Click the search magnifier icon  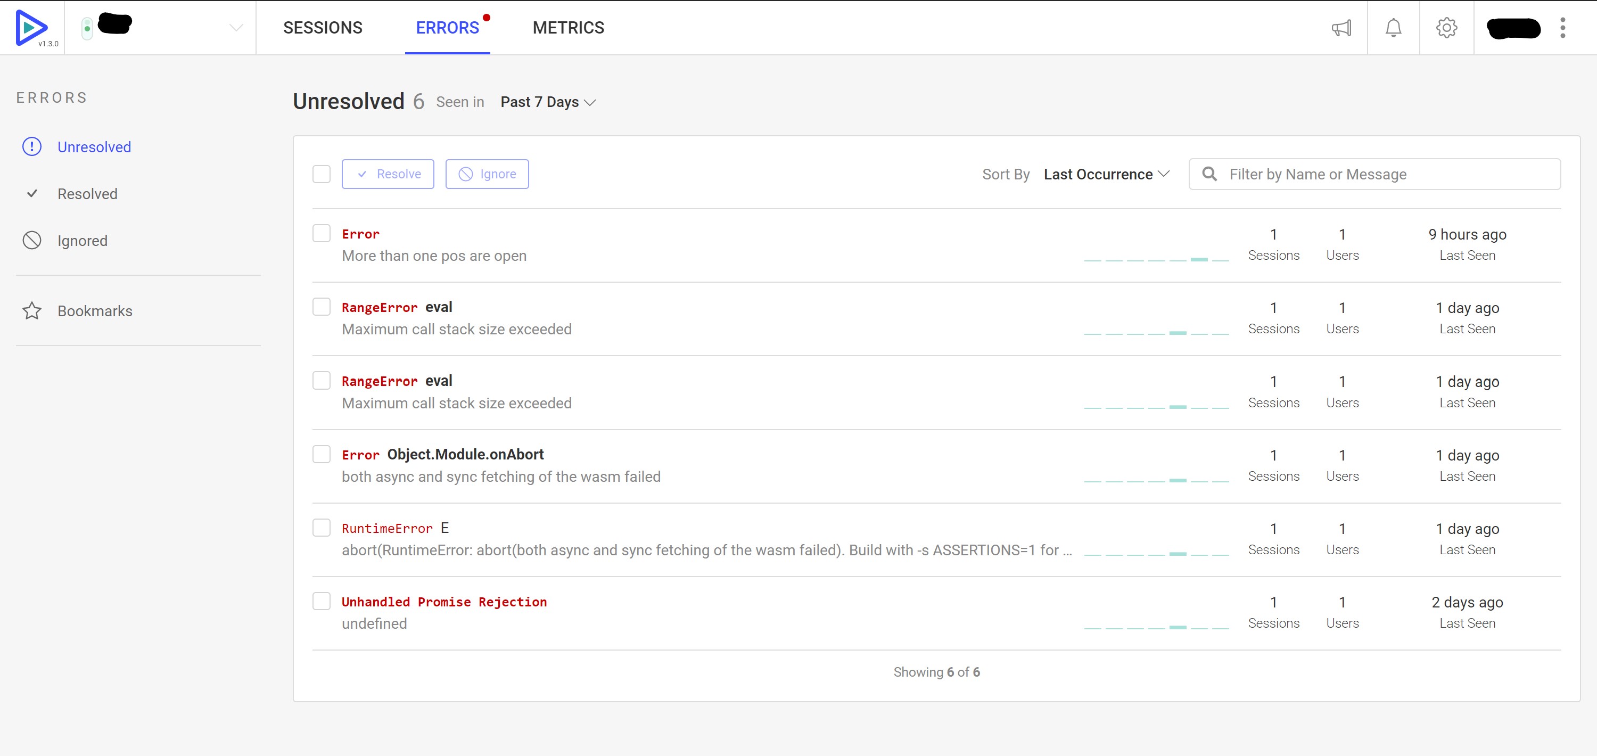tap(1209, 174)
